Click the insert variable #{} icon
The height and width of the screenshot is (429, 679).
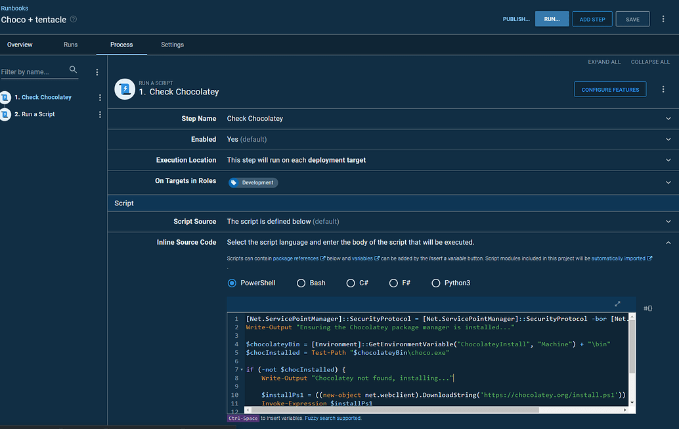pyautogui.click(x=647, y=308)
